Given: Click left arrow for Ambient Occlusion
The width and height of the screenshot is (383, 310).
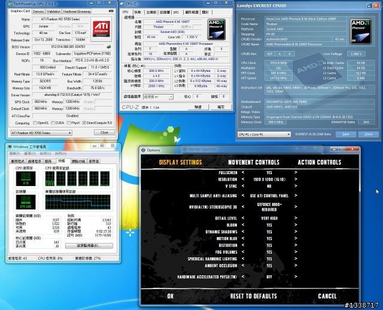Looking at the screenshot, I should 243,265.
